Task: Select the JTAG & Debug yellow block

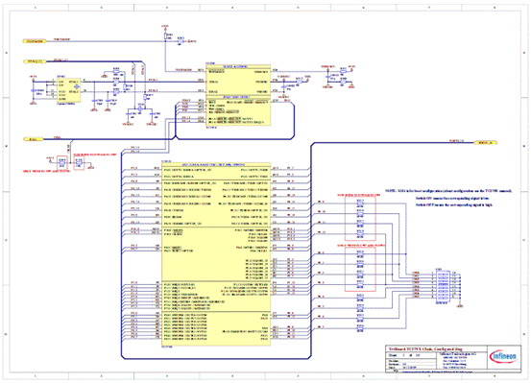Action: tap(238, 110)
